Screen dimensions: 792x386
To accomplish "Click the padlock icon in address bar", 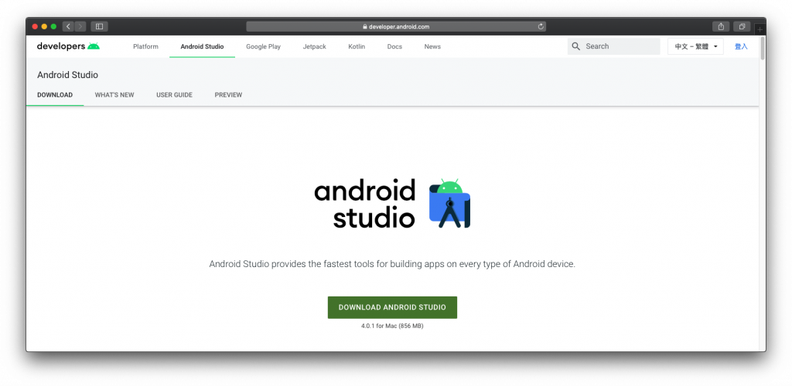I will pos(365,27).
